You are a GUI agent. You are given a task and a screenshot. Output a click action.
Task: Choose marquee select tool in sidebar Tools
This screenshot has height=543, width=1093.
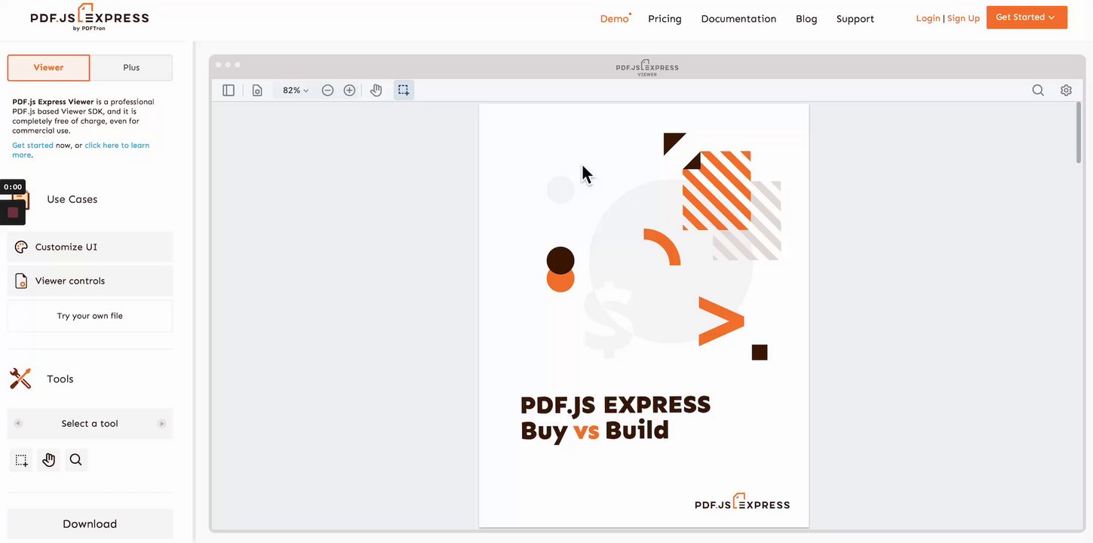click(21, 460)
